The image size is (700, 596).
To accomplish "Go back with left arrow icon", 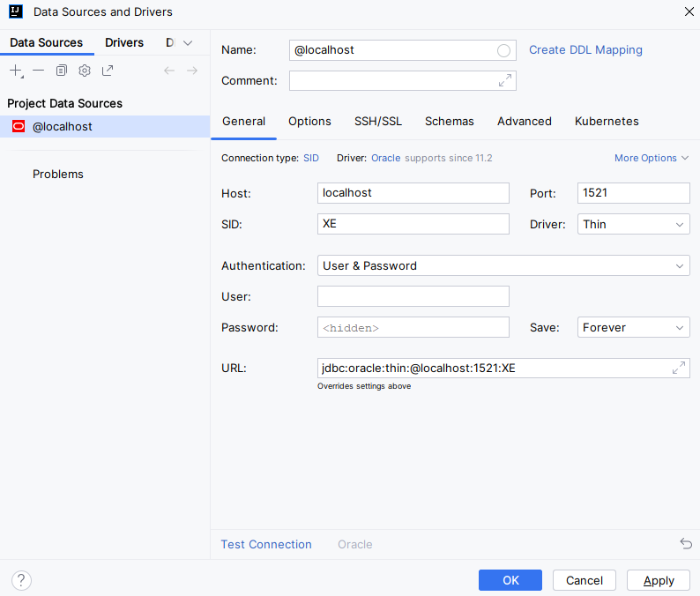I will pyautogui.click(x=169, y=71).
